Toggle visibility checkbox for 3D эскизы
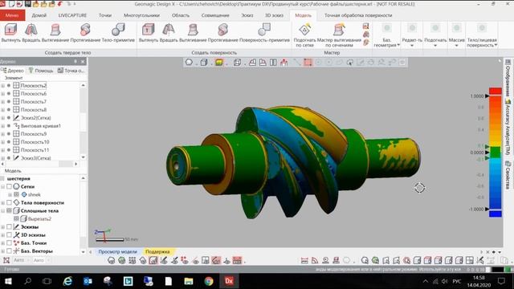Viewport: 514px width, 289px height. pos(9,235)
